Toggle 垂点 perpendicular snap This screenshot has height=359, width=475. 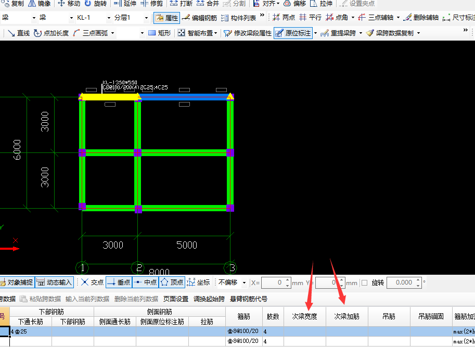[x=119, y=283]
